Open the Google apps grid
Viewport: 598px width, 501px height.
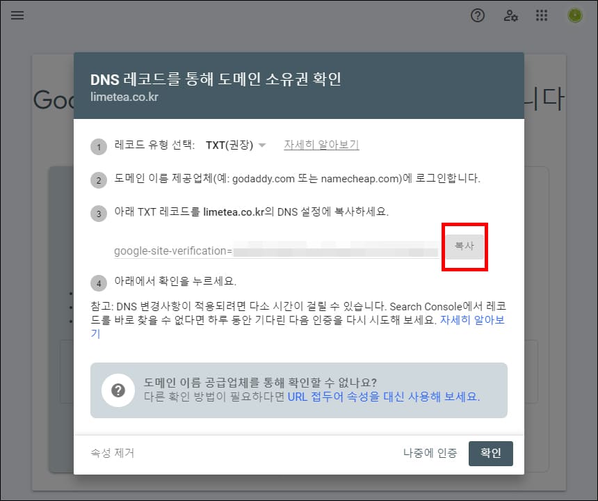click(x=542, y=15)
